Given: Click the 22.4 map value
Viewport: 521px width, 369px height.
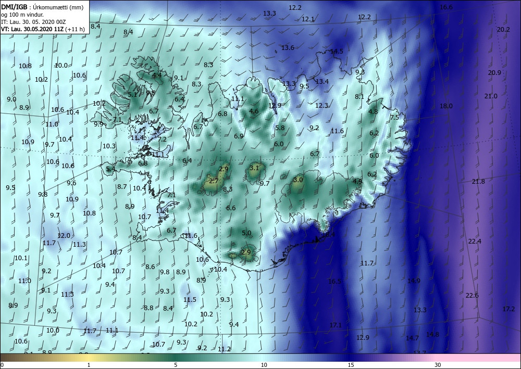Looking at the screenshot, I should coord(475,241).
